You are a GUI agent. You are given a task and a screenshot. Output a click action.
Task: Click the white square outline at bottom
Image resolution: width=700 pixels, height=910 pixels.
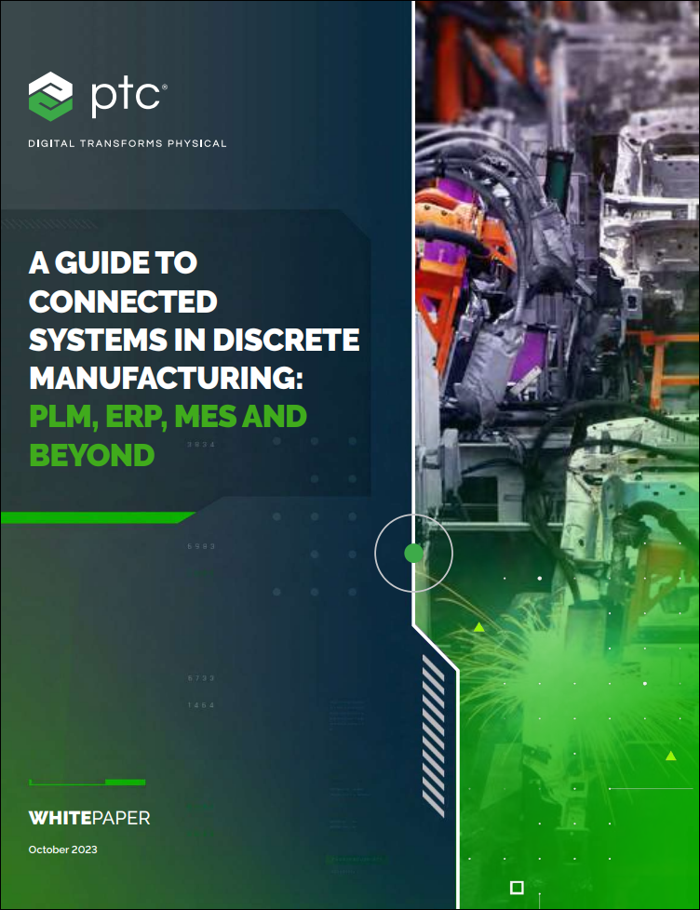518,887
